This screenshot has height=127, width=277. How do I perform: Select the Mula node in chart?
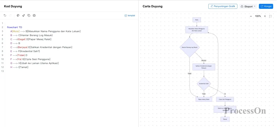(x=197, y=20)
